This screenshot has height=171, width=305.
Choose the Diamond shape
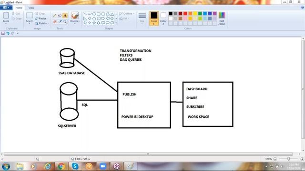90,19
